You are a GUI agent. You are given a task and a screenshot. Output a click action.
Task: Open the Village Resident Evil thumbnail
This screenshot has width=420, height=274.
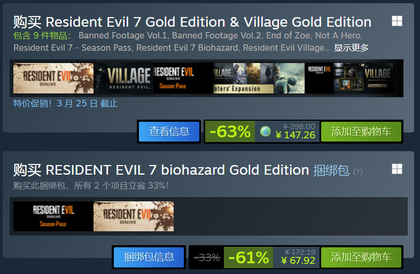click(123, 78)
